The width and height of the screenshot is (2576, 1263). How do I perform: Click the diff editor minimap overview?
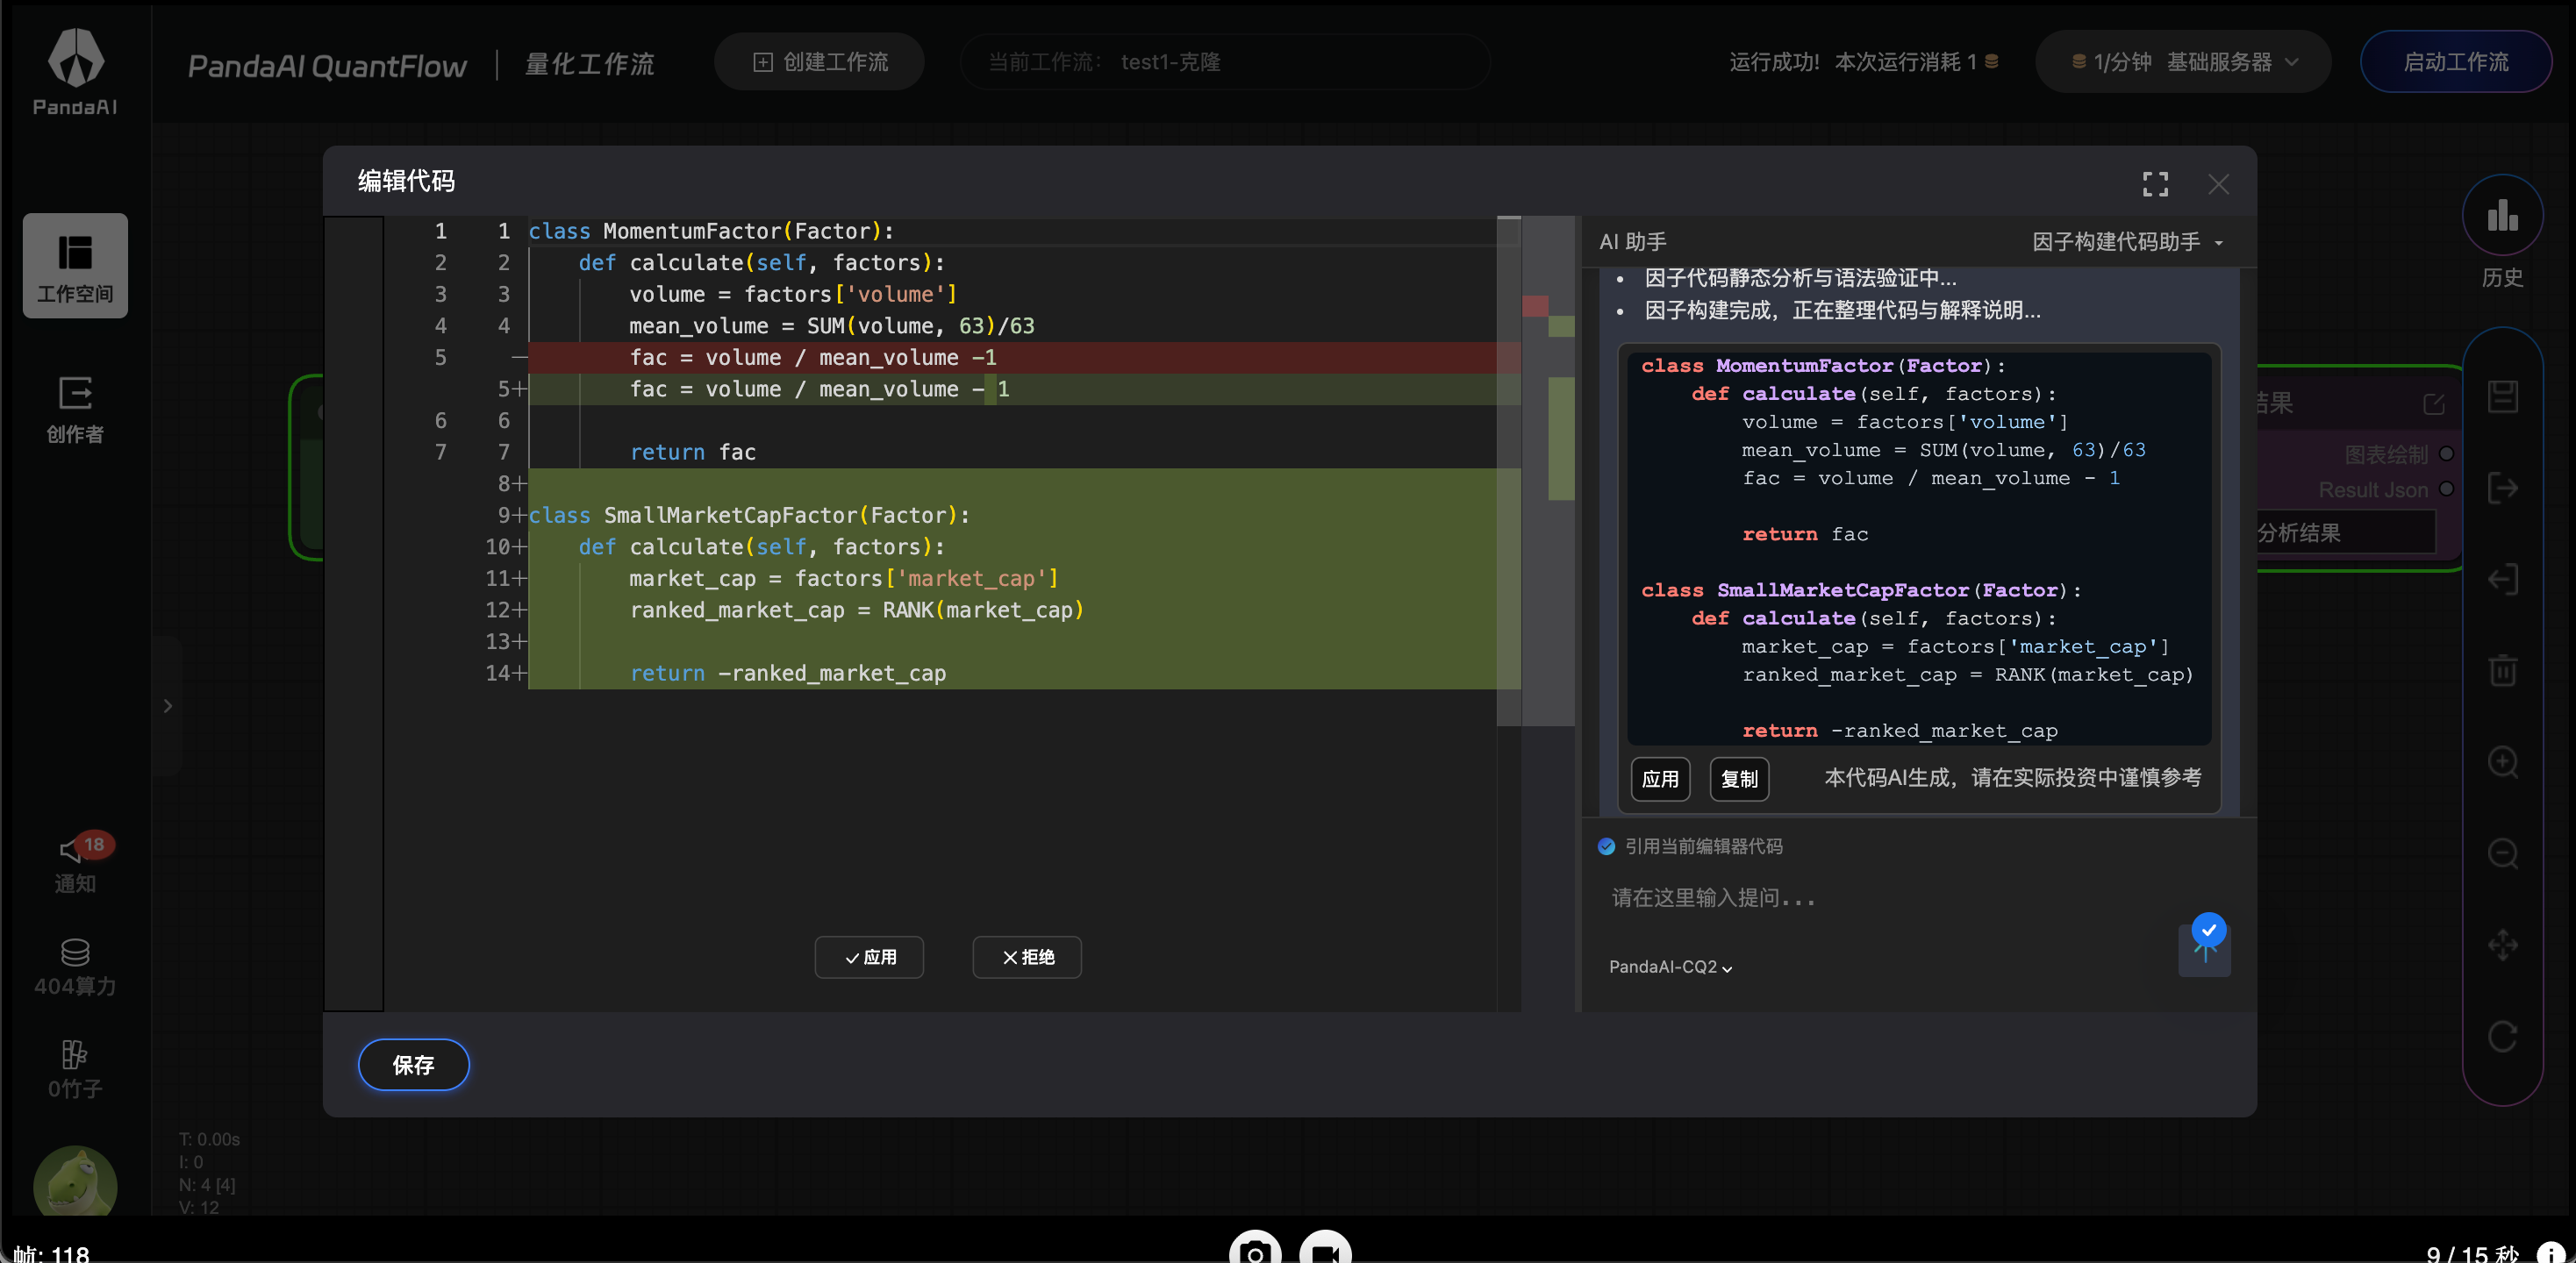pyautogui.click(x=1547, y=470)
